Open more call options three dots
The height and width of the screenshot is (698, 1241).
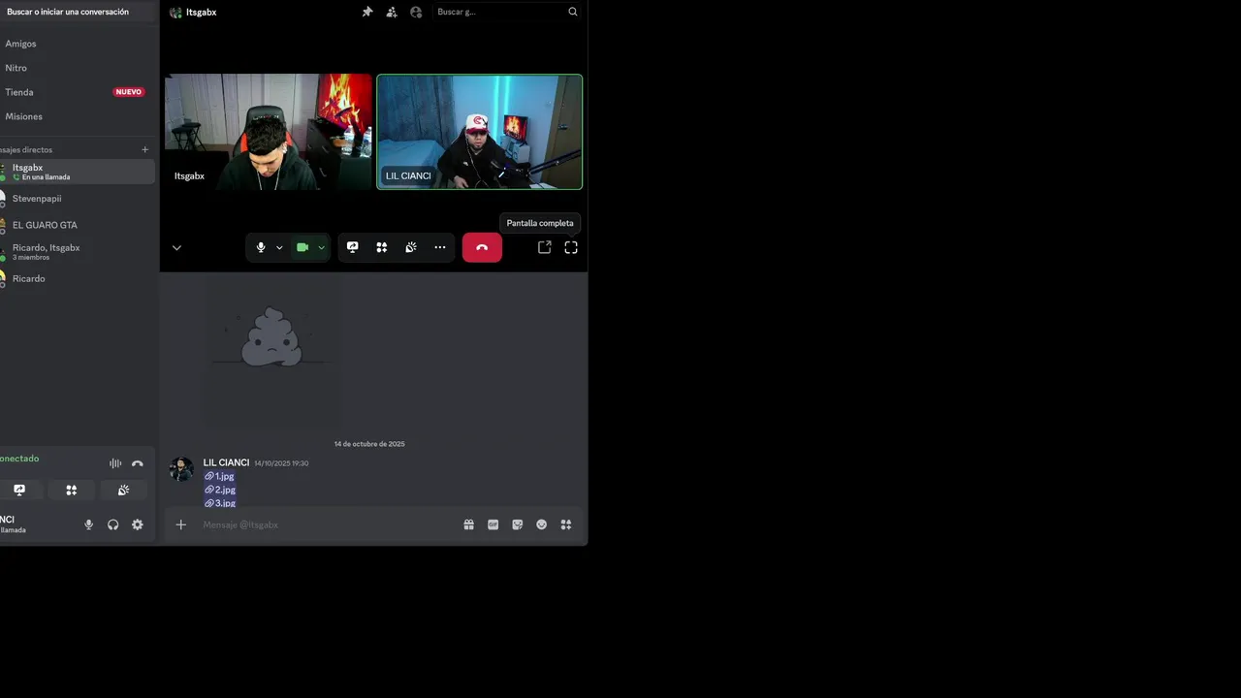[x=440, y=247]
